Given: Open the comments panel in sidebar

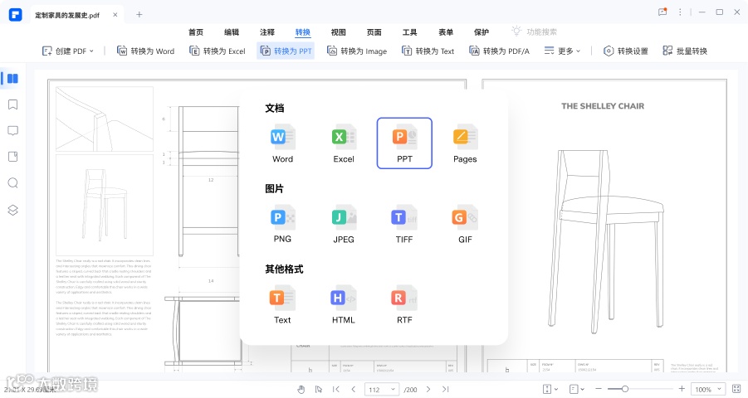Looking at the screenshot, I should (x=13, y=131).
